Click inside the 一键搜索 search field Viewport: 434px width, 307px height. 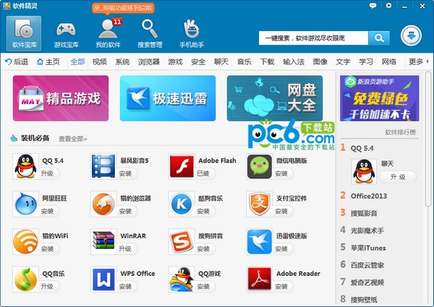[313, 38]
